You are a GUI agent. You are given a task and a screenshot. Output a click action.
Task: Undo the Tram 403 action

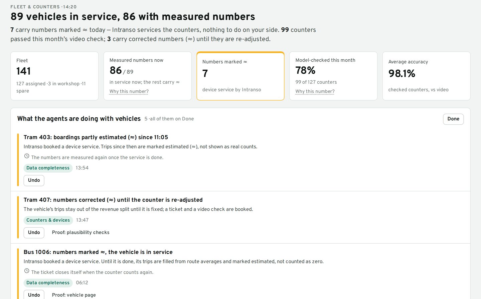point(34,180)
